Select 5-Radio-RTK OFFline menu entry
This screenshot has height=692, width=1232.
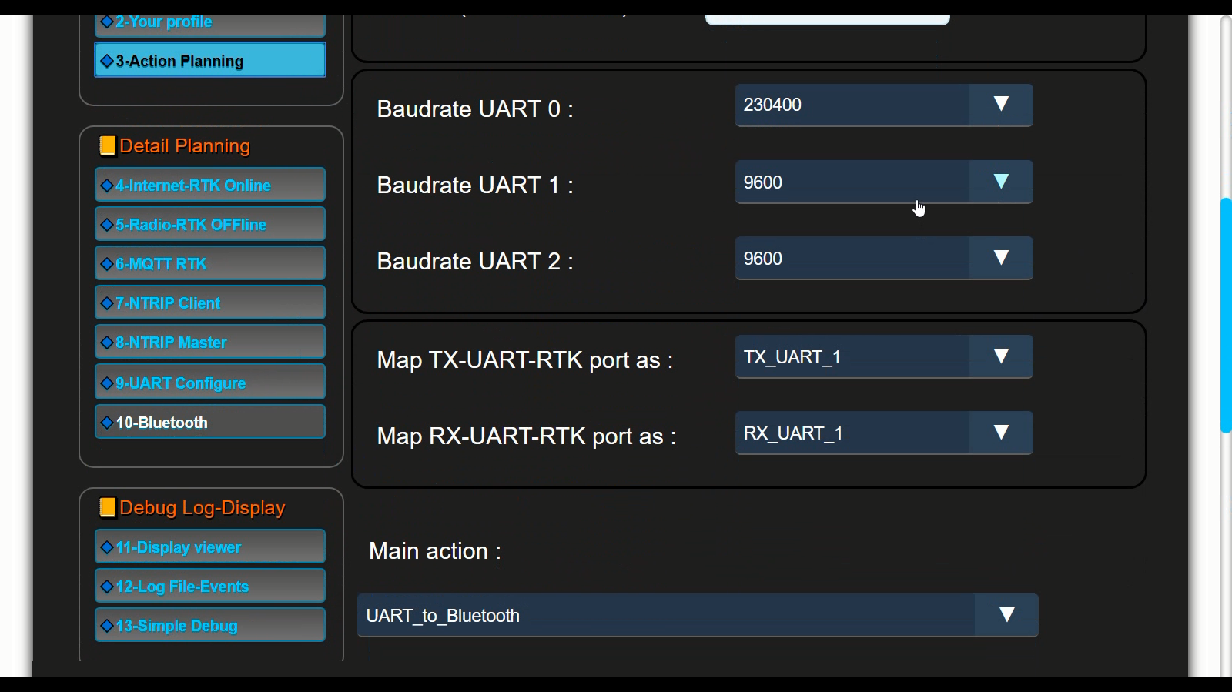[x=210, y=225]
